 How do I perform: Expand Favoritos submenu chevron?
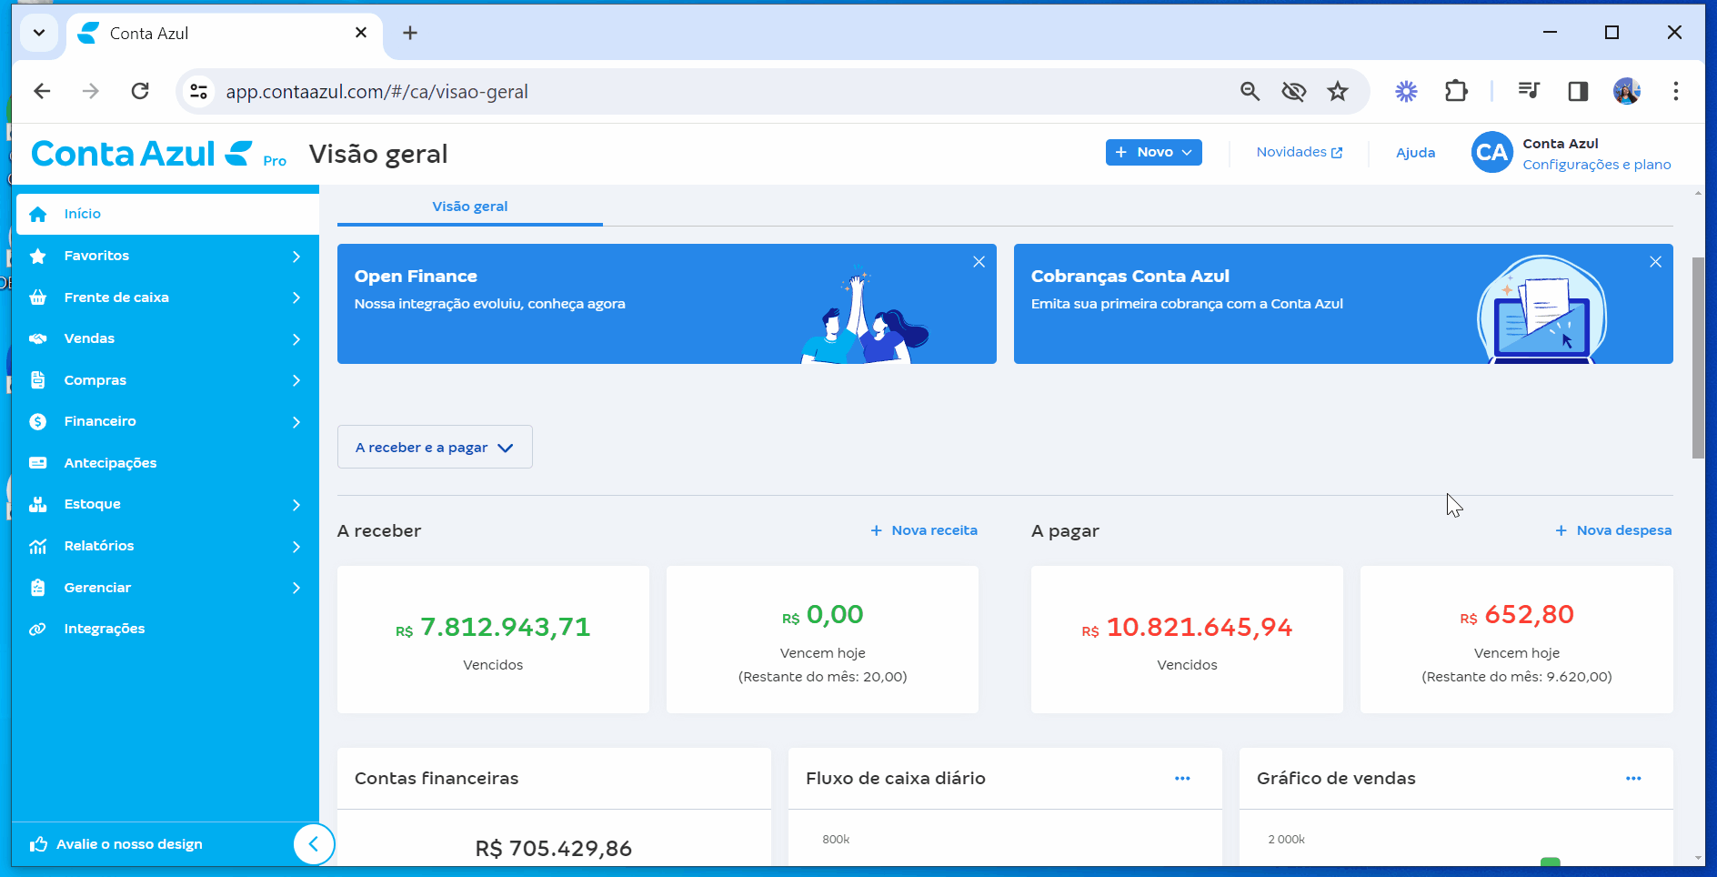pos(296,257)
